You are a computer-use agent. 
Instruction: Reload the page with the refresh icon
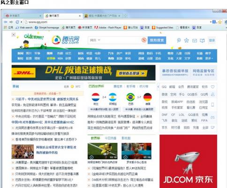(x=17, y=22)
